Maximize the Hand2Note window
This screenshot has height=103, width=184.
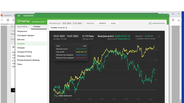coord(163,16)
